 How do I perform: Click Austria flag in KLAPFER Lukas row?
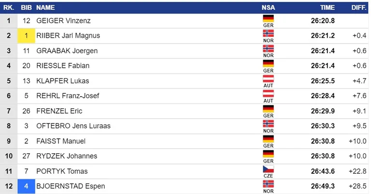(x=268, y=78)
